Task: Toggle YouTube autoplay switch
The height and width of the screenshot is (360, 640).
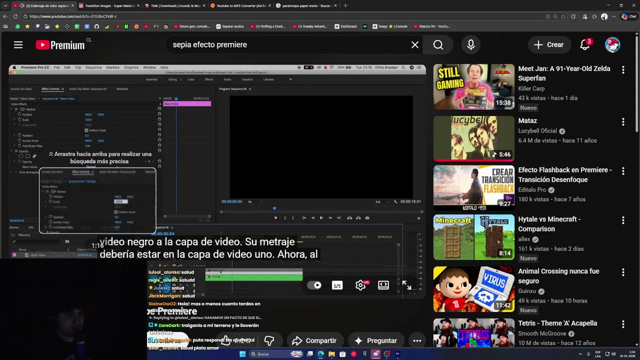Action: coord(314,285)
